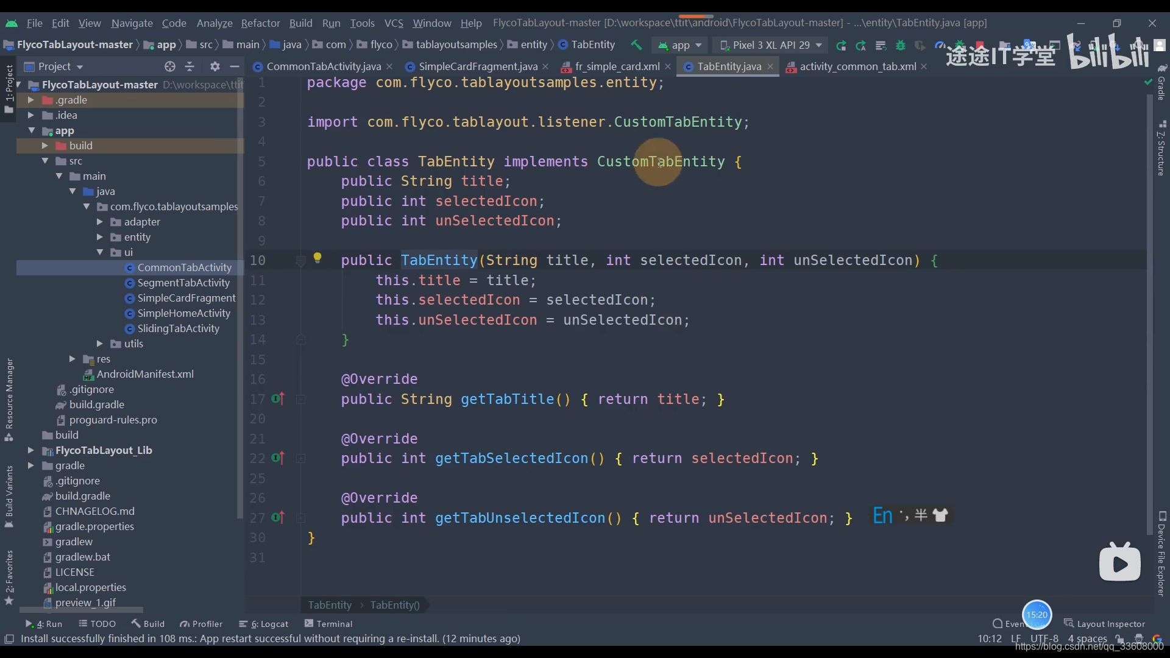Open the Pixel 3 XL API 29 device dropdown
The image size is (1170, 658).
coord(771,45)
